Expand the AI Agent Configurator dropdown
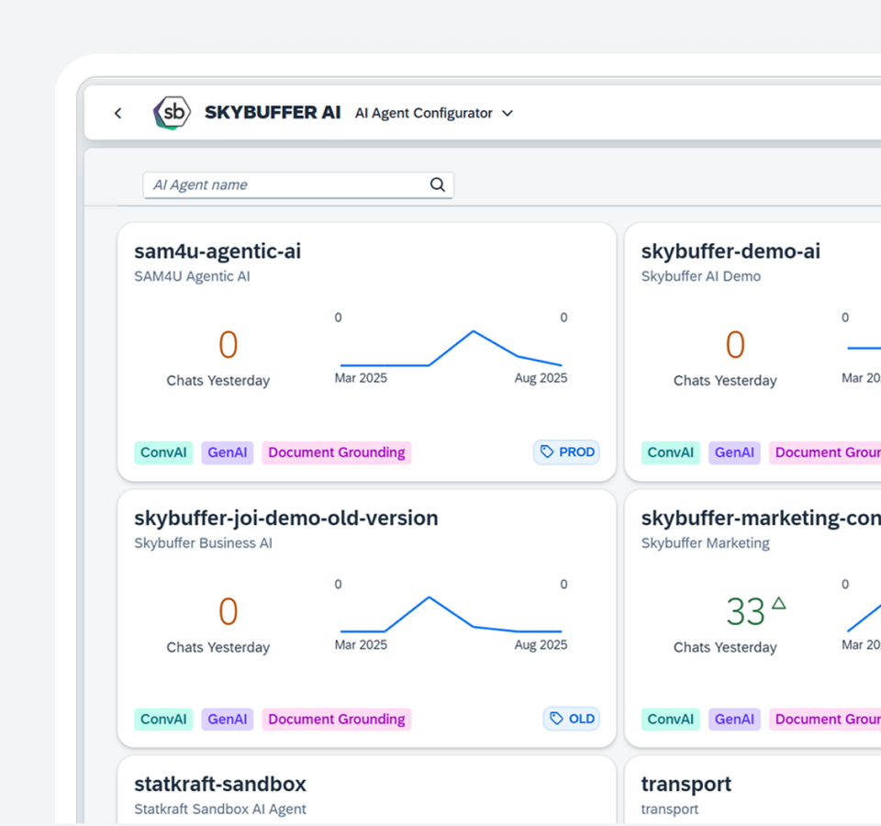 [x=507, y=114]
